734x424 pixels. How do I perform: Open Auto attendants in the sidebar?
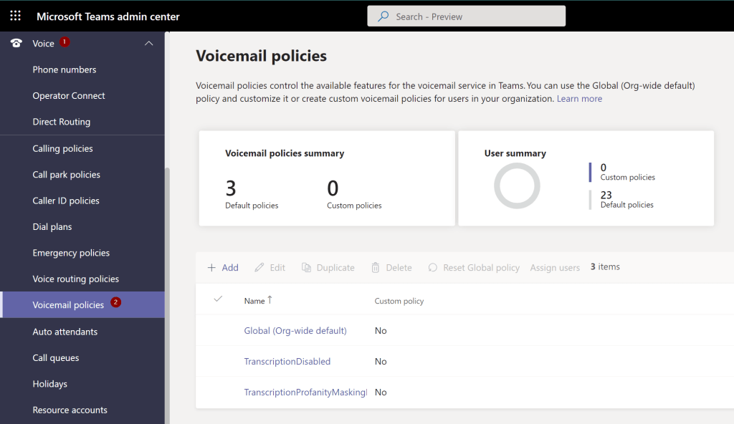[65, 332]
